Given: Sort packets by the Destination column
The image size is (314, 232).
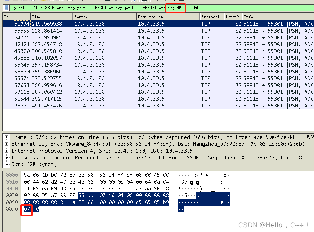Looking at the screenshot, I should pos(168,17).
